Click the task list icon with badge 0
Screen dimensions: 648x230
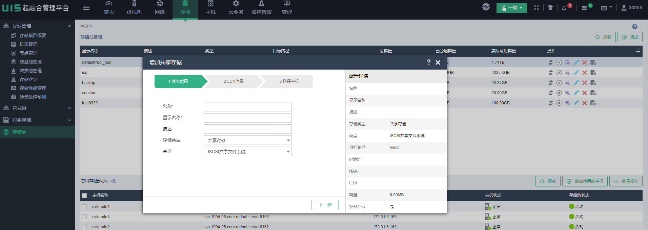click(585, 8)
